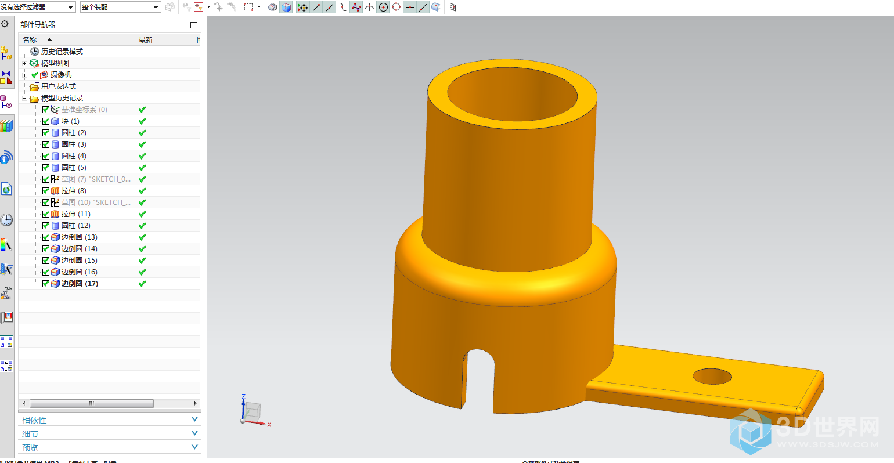
Task: Uncheck the 块 (1) feature checkbox
Action: (x=46, y=121)
